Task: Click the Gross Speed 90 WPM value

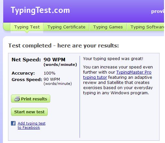Action: coord(52,79)
